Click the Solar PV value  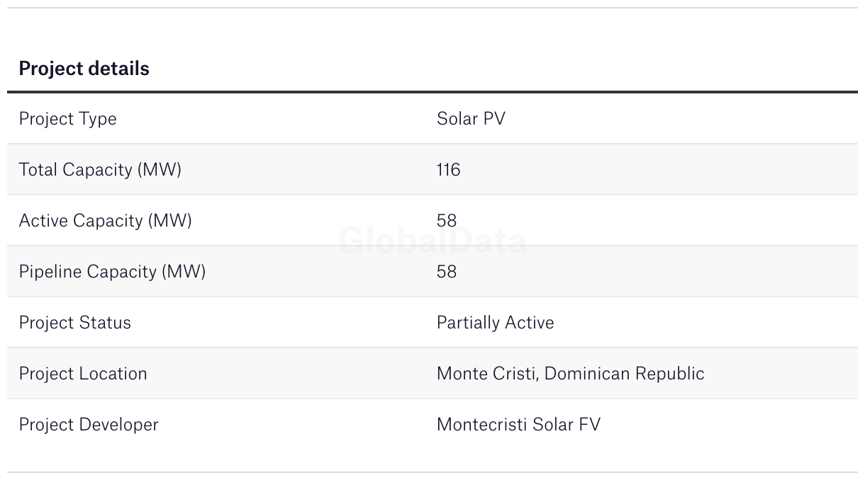pos(471,119)
